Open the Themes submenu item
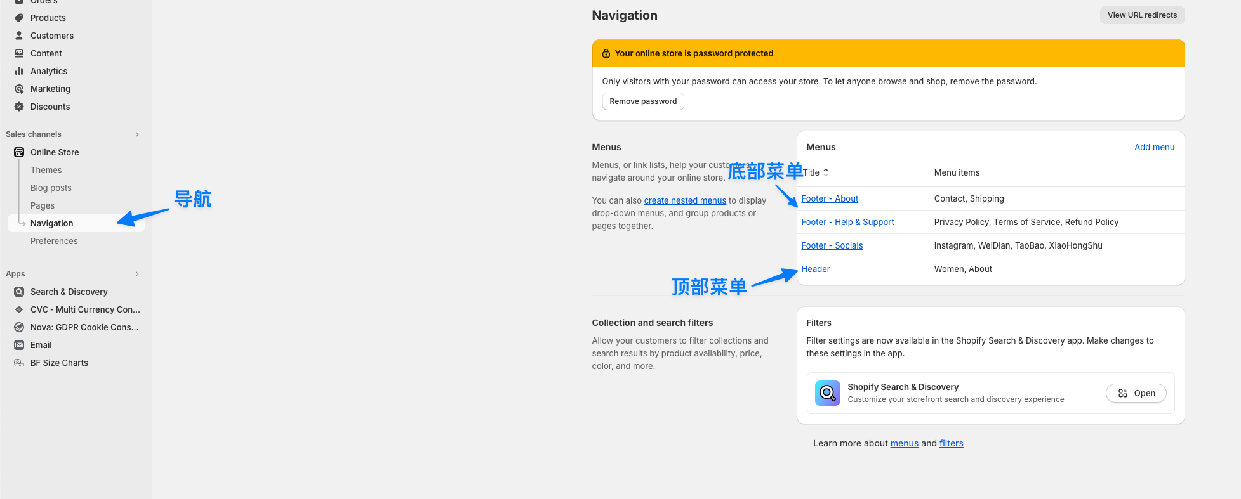 46,170
